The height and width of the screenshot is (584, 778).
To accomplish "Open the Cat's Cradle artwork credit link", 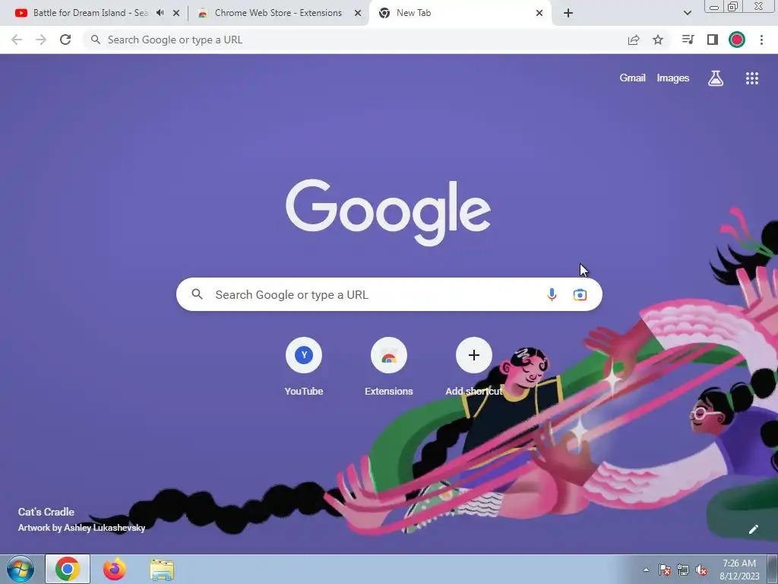I will 81,519.
